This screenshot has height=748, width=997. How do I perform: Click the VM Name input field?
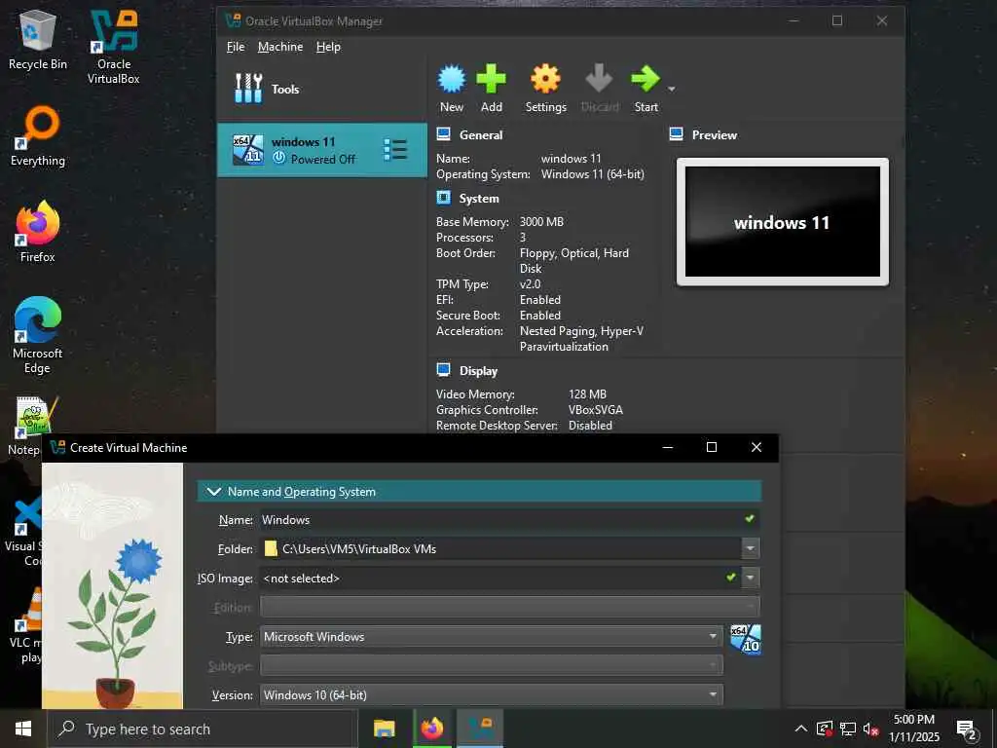[509, 520]
